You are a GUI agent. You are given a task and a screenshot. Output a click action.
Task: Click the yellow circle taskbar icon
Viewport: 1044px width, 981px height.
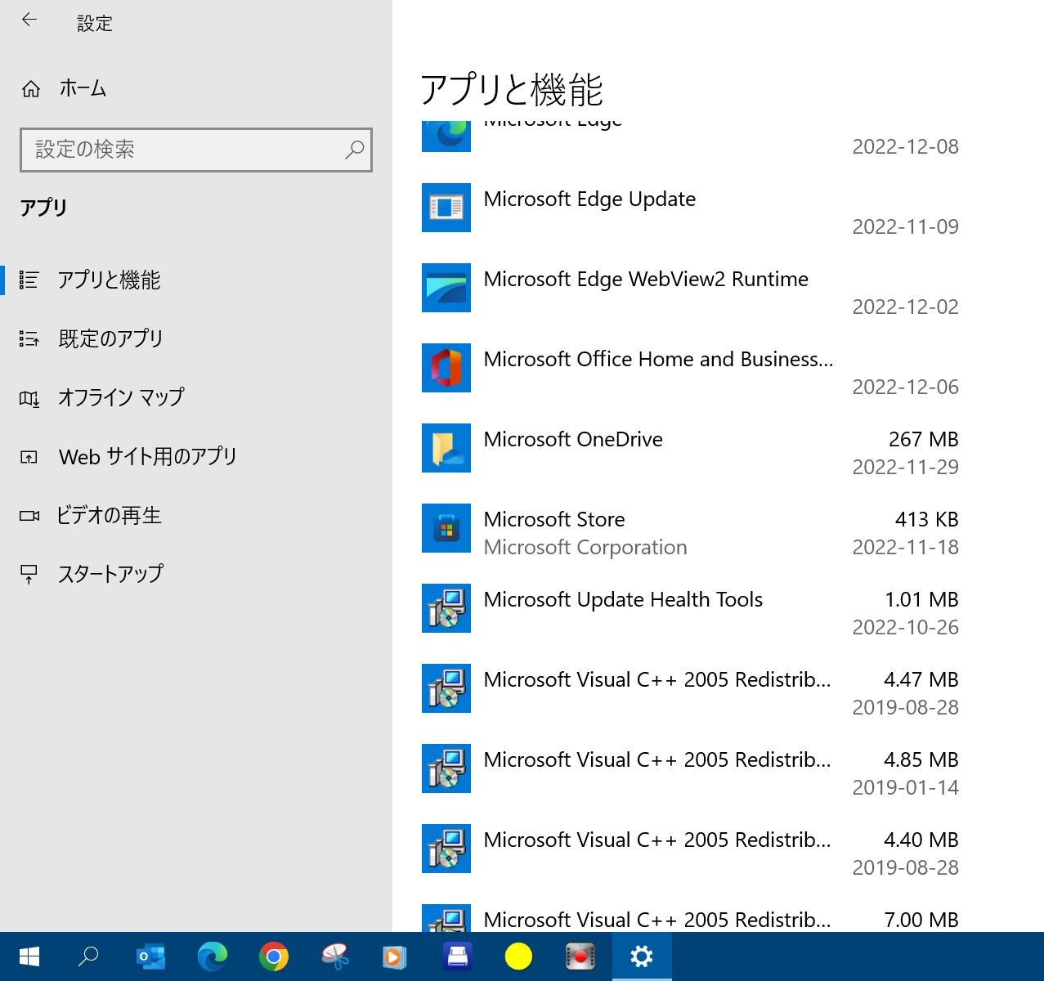[x=518, y=956]
